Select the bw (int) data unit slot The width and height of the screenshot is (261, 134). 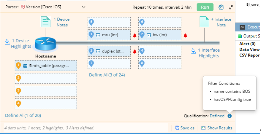point(160,35)
